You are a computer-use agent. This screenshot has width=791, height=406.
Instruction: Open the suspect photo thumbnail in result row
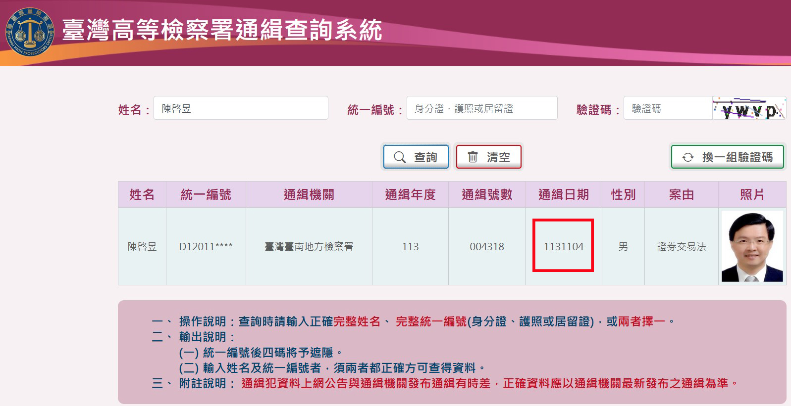(752, 246)
